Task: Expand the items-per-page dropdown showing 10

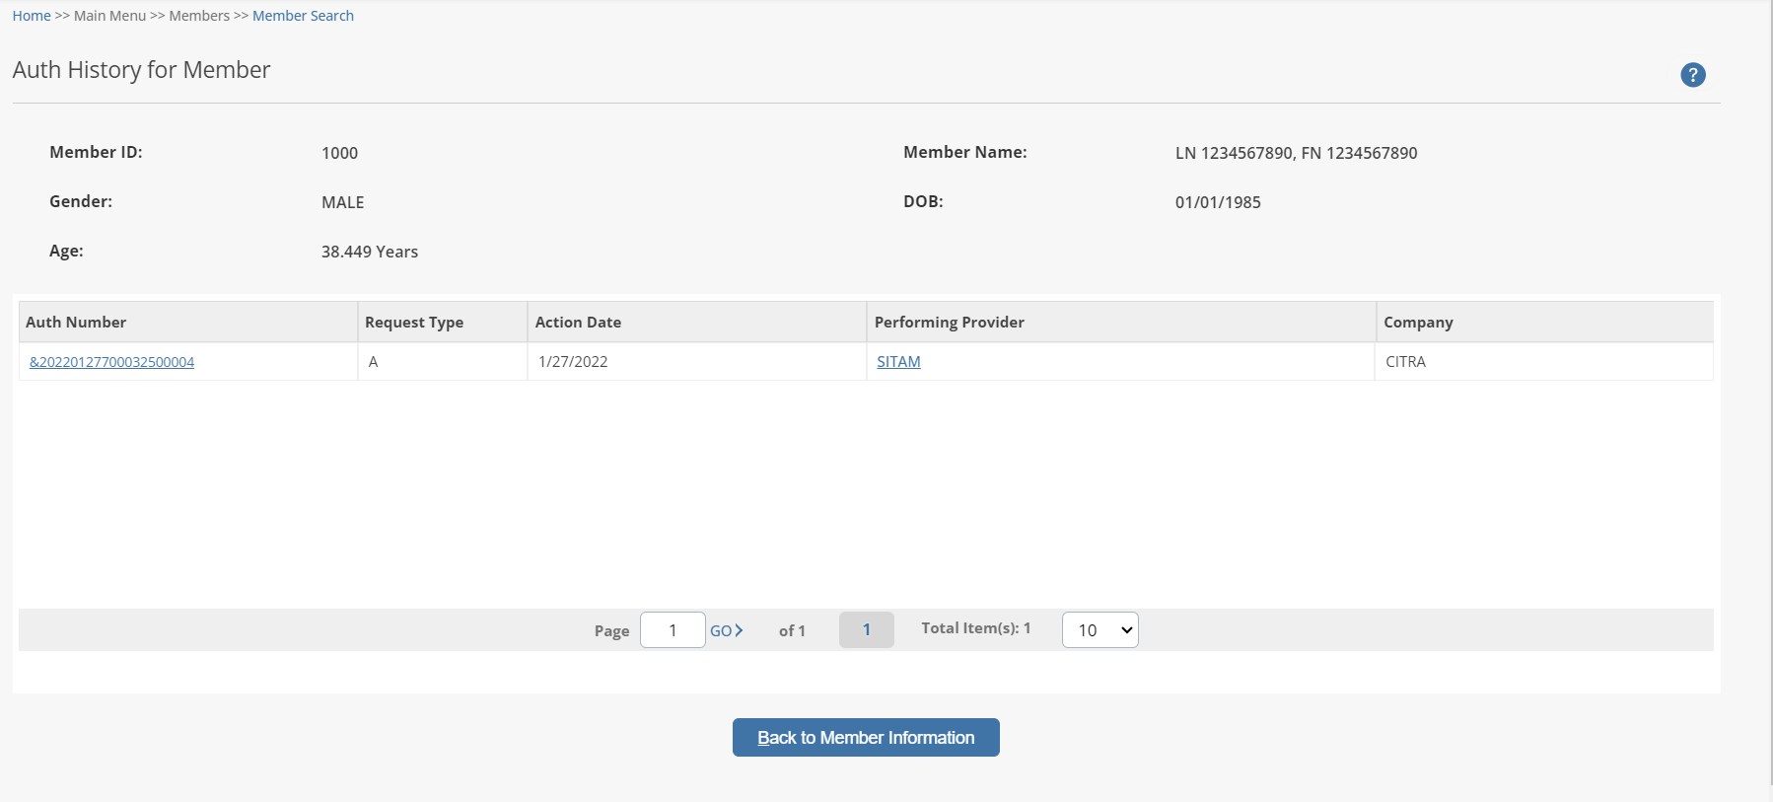Action: click(1099, 630)
